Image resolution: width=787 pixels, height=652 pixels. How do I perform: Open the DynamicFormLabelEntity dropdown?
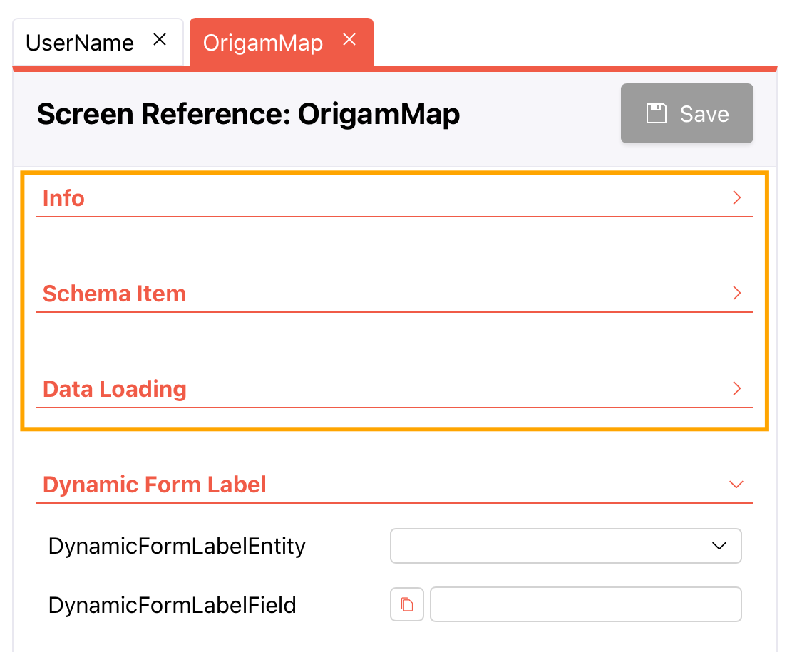[x=566, y=546]
